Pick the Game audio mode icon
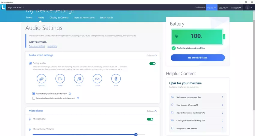Screen dimensions: 255x136 click(97, 79)
